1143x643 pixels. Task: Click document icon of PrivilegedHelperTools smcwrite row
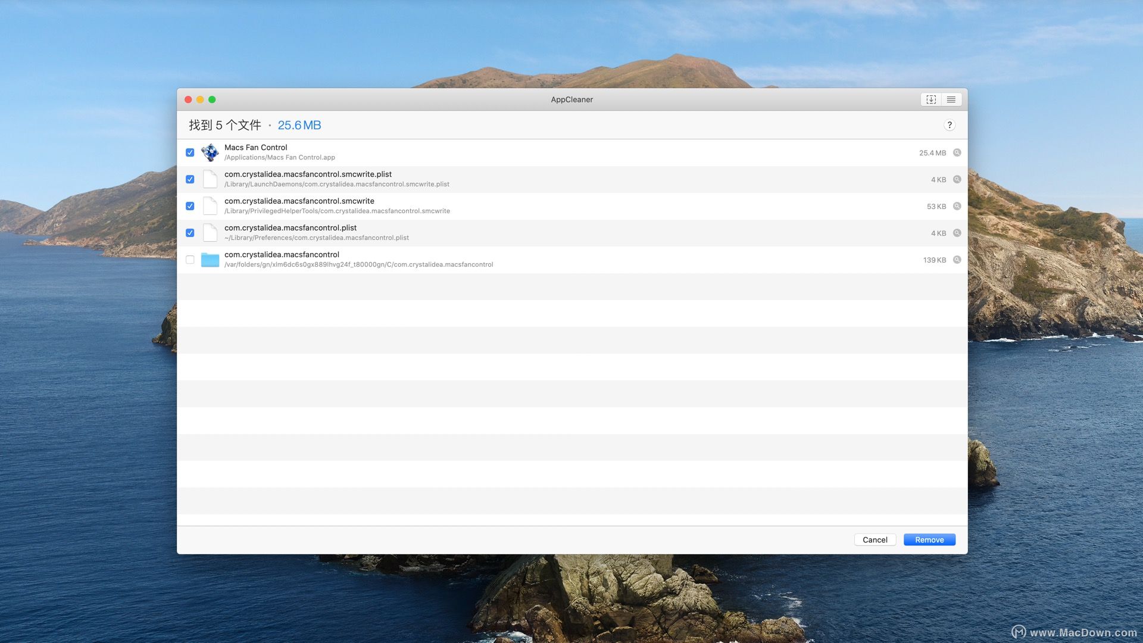click(x=210, y=206)
